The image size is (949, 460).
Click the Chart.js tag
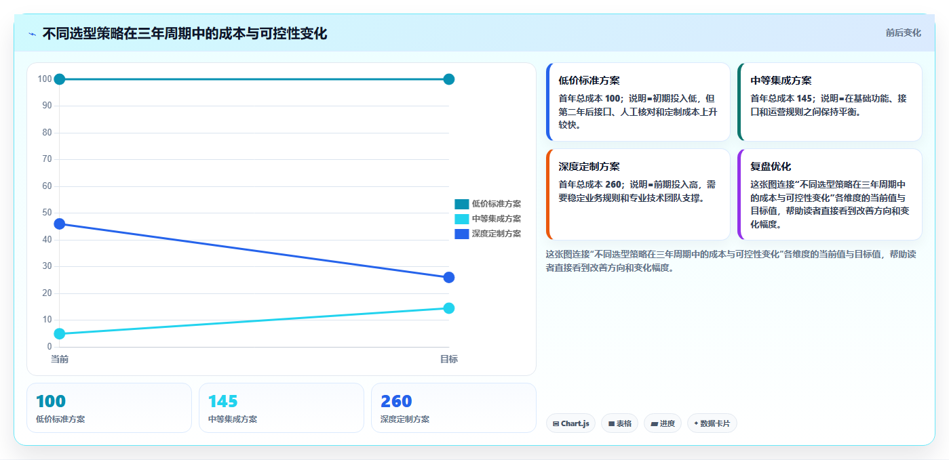tap(570, 423)
